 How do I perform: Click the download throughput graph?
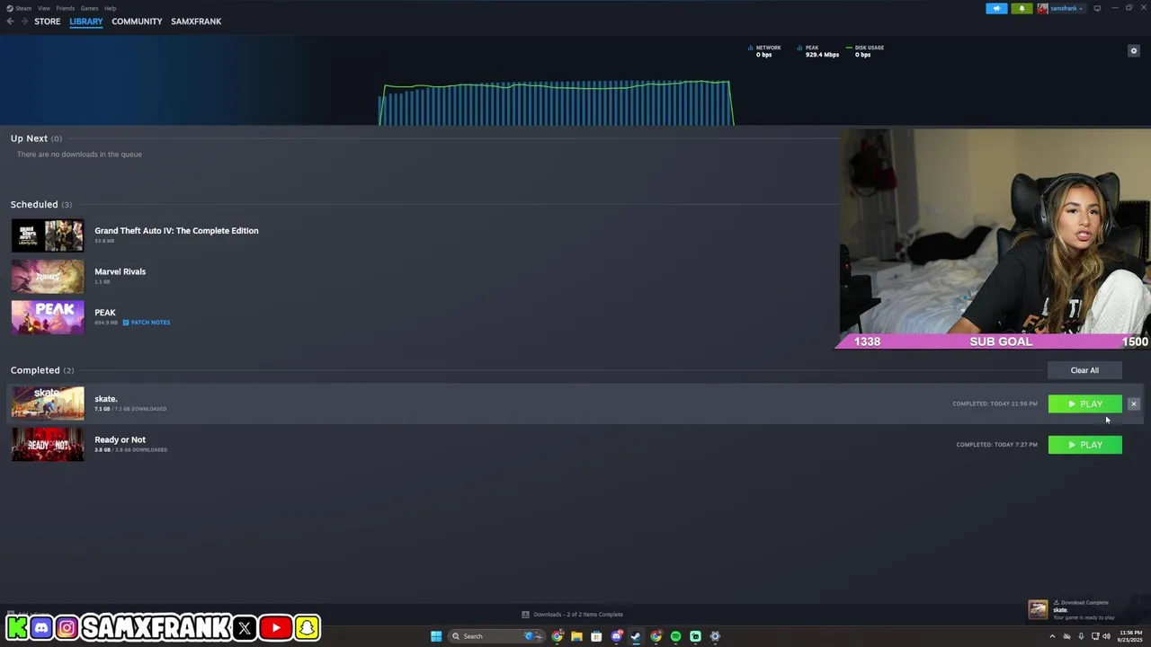556,102
